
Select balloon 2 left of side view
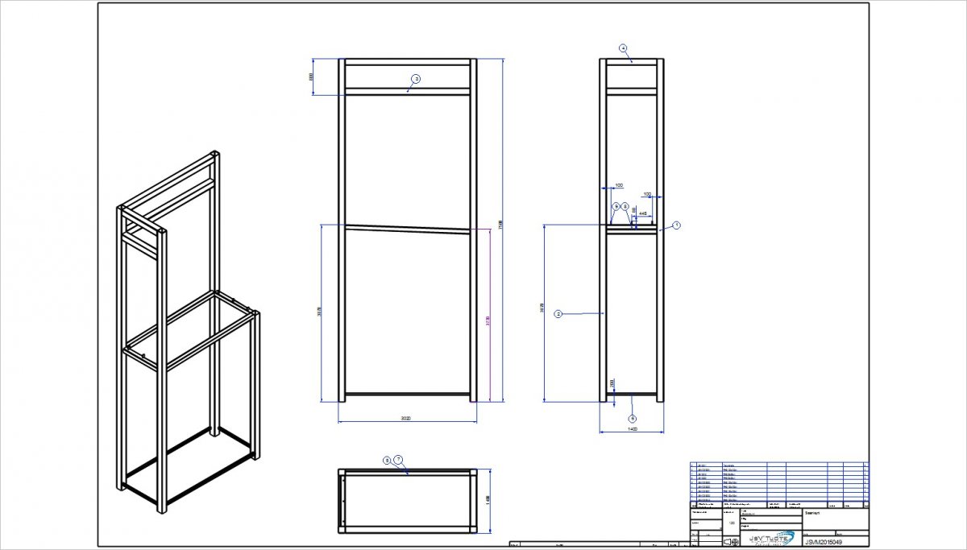(558, 314)
